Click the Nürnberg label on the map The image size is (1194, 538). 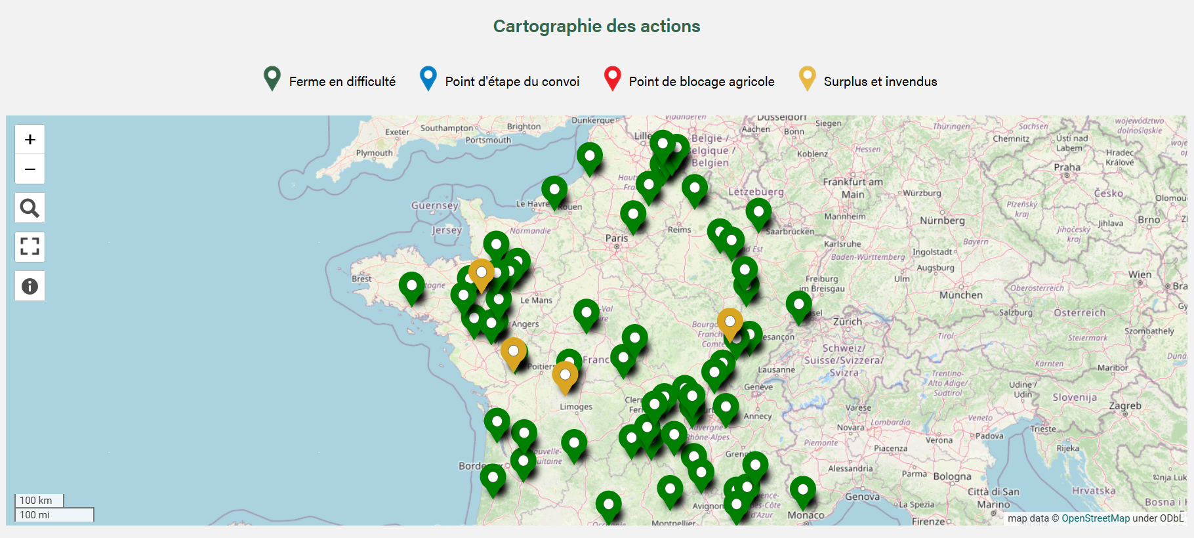coord(943,220)
